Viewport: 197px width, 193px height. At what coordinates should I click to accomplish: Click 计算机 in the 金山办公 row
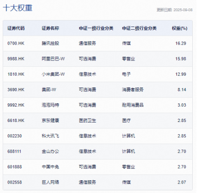point(129,152)
